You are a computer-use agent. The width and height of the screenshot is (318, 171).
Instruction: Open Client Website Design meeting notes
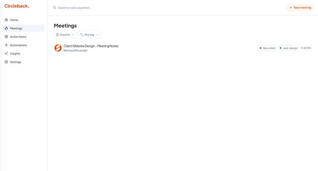coord(91,46)
